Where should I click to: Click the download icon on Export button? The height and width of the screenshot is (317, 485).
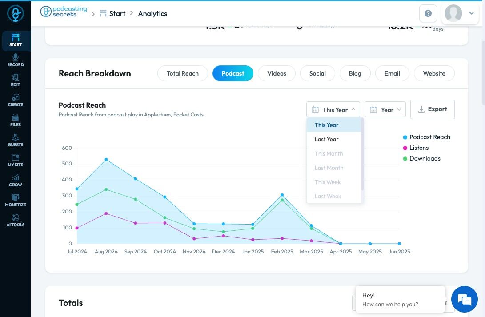coord(421,109)
